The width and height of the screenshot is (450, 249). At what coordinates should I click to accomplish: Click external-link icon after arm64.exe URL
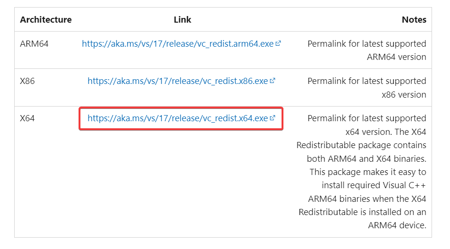click(x=278, y=43)
